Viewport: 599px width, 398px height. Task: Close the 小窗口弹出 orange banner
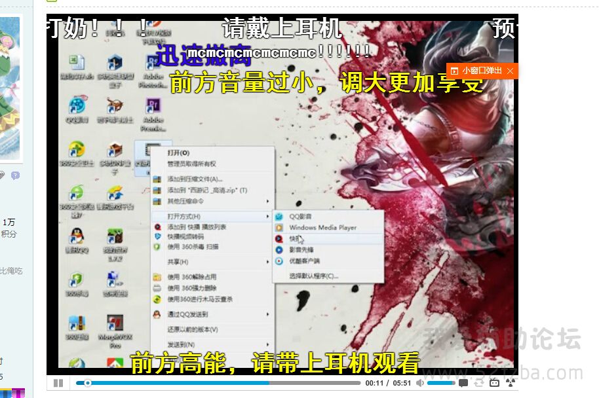tap(510, 71)
